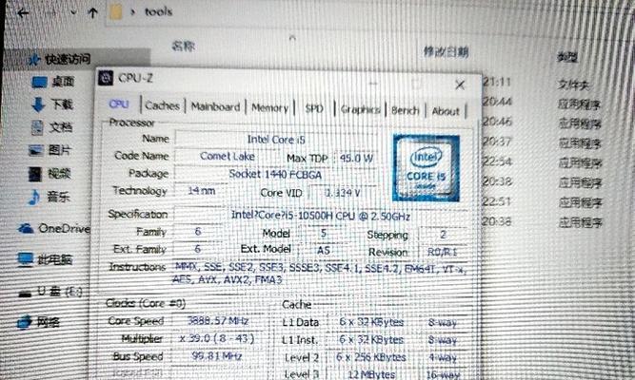Click the Downloads arrow icon in Explorer sidebar
Screen dimensions: 635x380
[38, 104]
